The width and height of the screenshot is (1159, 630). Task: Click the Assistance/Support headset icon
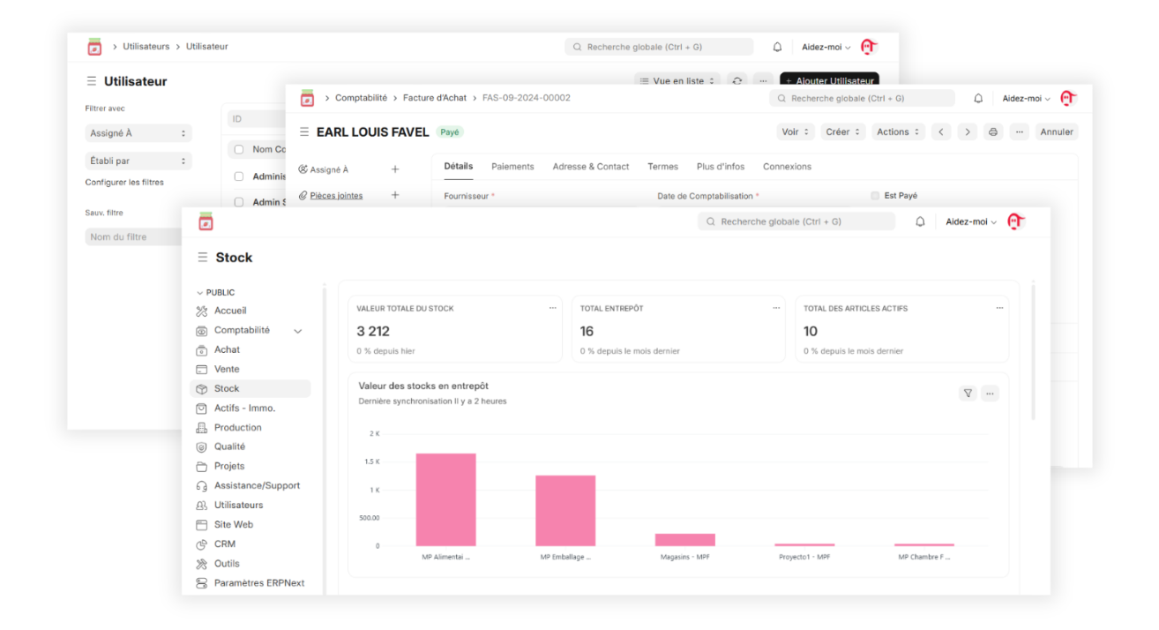pyautogui.click(x=201, y=485)
